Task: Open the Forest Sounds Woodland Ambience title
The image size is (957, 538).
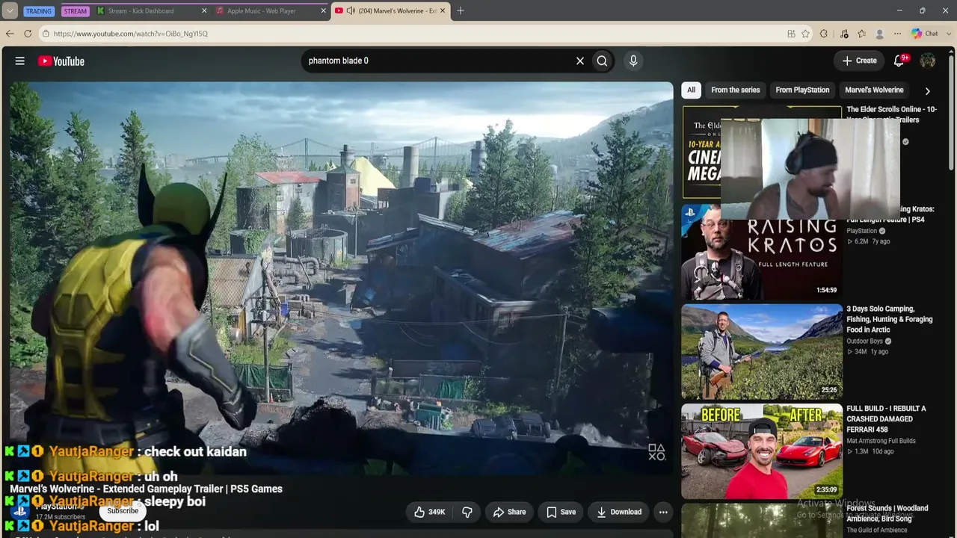Action: (x=887, y=513)
